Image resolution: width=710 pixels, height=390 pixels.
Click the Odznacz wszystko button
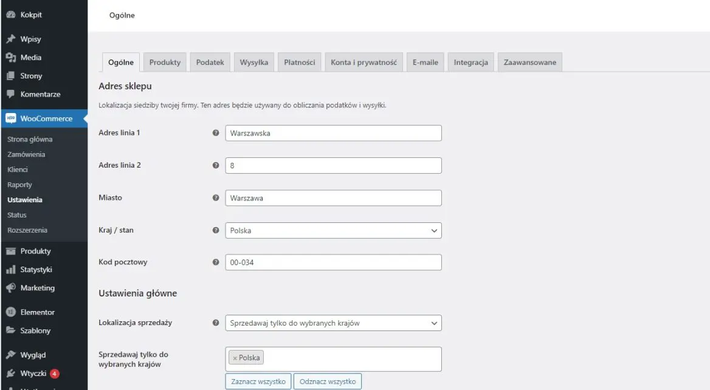click(328, 381)
